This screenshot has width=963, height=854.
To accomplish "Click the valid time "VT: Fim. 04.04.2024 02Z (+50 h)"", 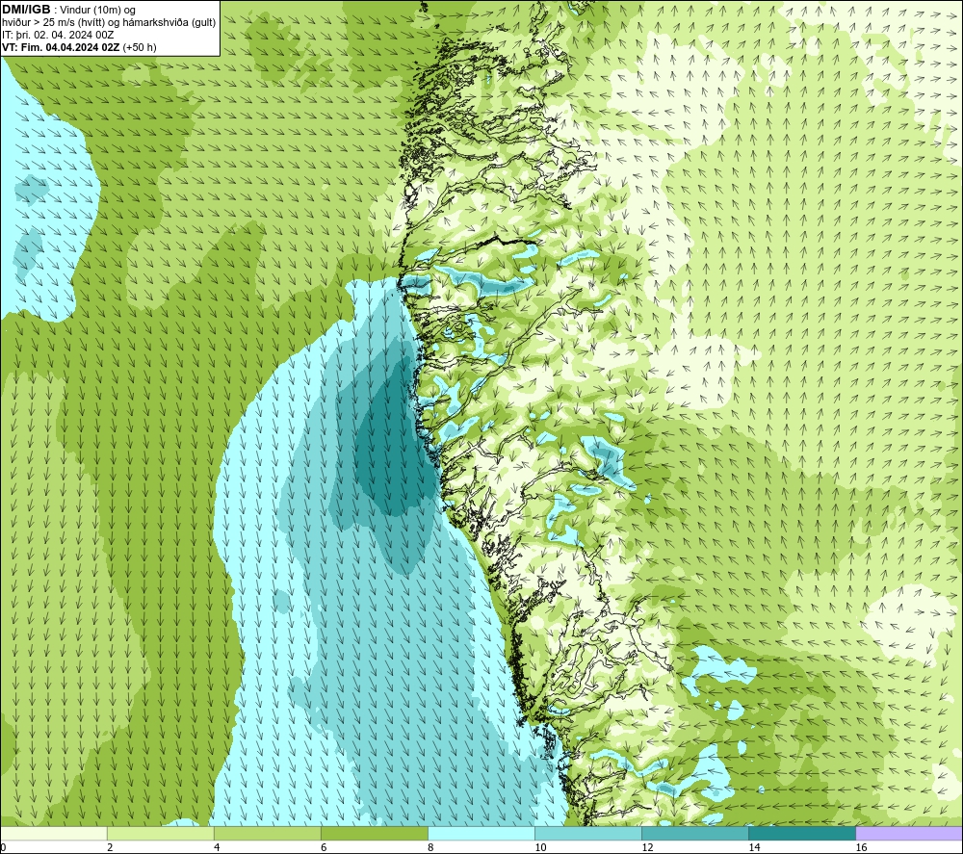I will [79, 47].
